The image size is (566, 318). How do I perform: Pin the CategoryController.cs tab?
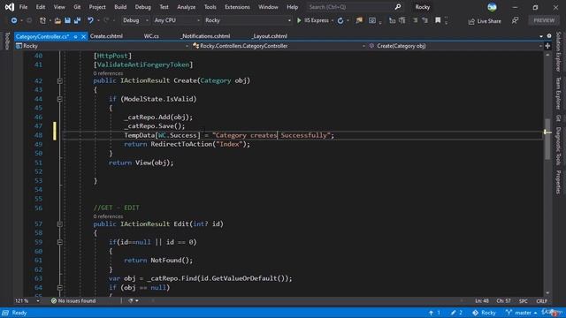coord(75,36)
